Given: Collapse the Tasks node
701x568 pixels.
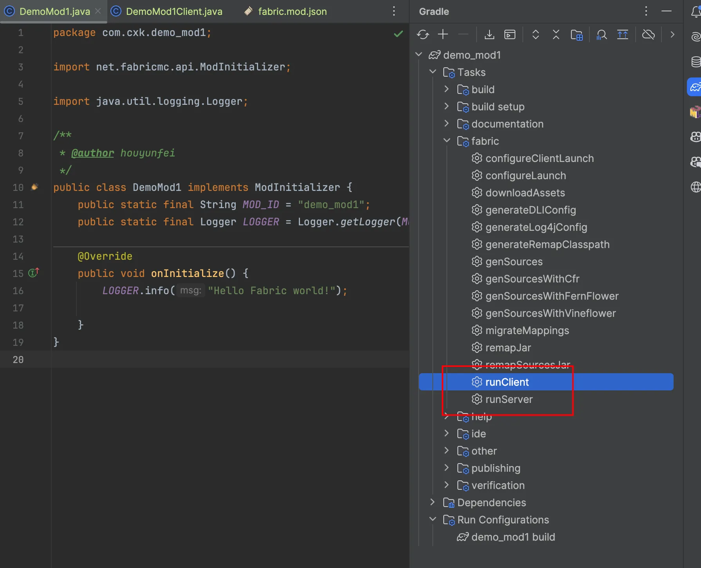Looking at the screenshot, I should [x=433, y=72].
